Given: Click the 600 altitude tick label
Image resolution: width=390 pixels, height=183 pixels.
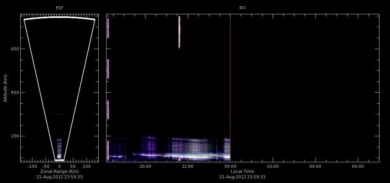Looking at the screenshot, I should pos(15,49).
